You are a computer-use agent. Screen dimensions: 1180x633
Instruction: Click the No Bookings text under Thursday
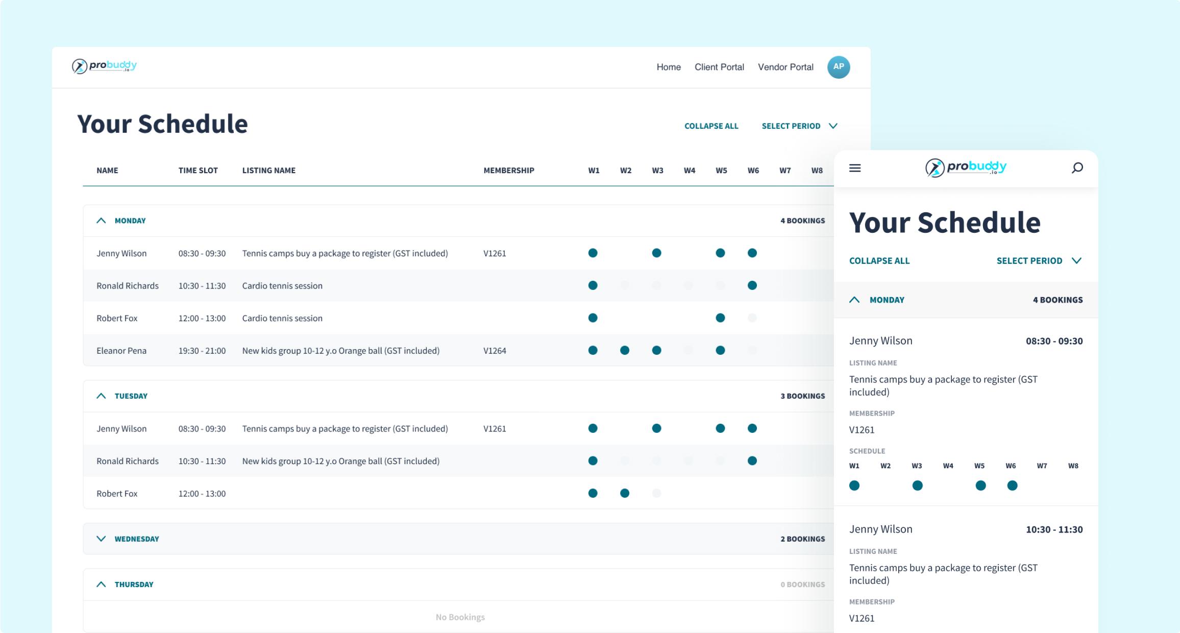(x=460, y=617)
